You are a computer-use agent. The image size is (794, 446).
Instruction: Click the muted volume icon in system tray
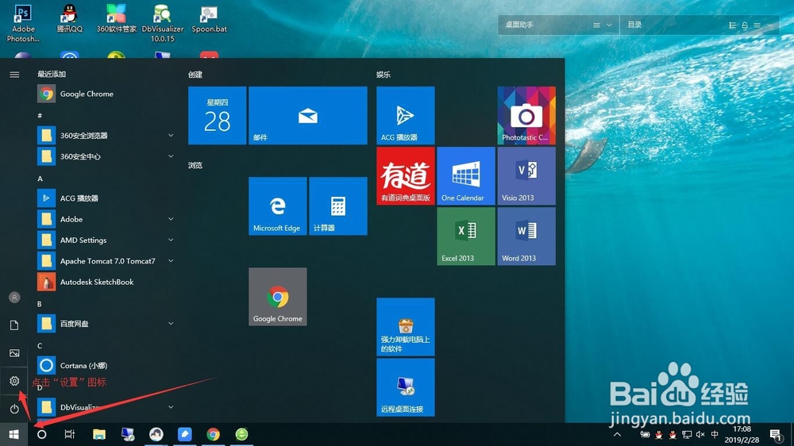pyautogui.click(x=700, y=434)
